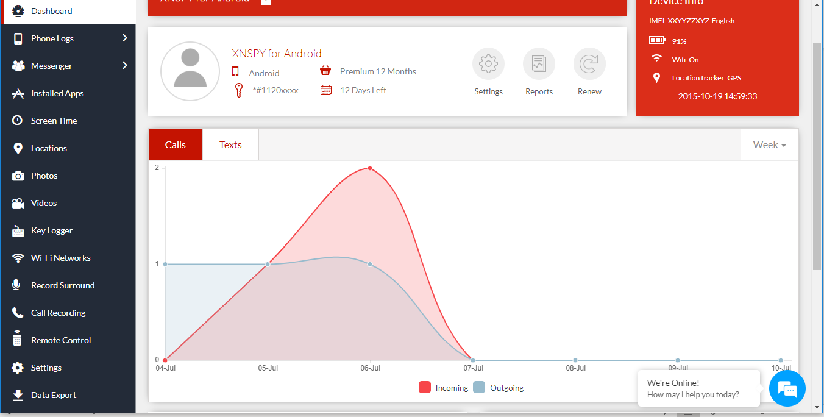Image resolution: width=824 pixels, height=417 pixels.
Task: Click the XNSPY for Android device title
Action: pyautogui.click(x=277, y=54)
